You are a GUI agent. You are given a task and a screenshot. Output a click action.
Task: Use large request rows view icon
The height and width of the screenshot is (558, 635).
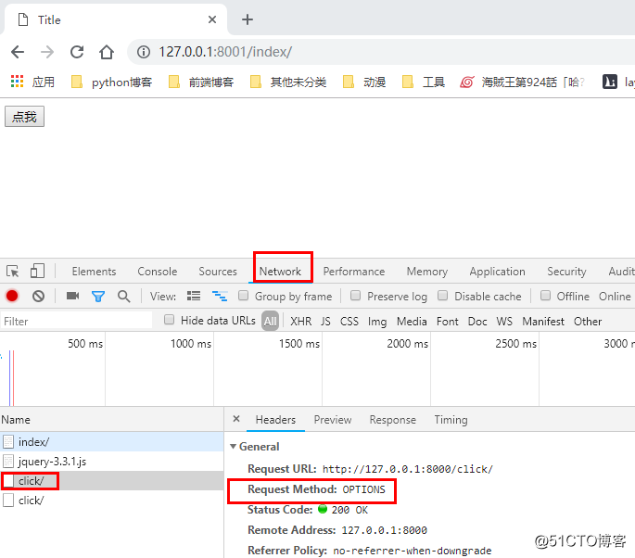[x=194, y=296]
